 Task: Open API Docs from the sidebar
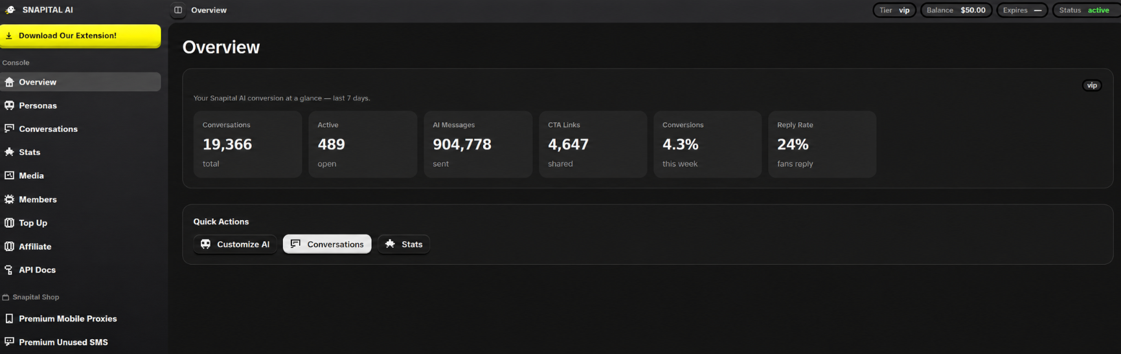tap(80, 270)
